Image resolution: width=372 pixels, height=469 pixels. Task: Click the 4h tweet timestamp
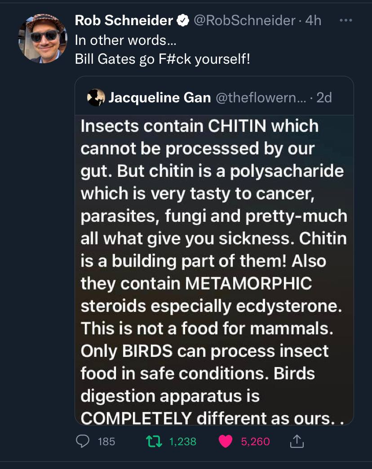click(x=313, y=20)
